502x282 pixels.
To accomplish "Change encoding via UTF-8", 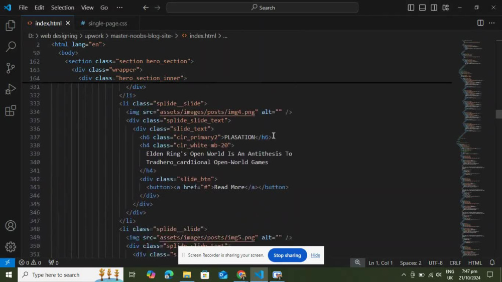I will tap(435, 263).
